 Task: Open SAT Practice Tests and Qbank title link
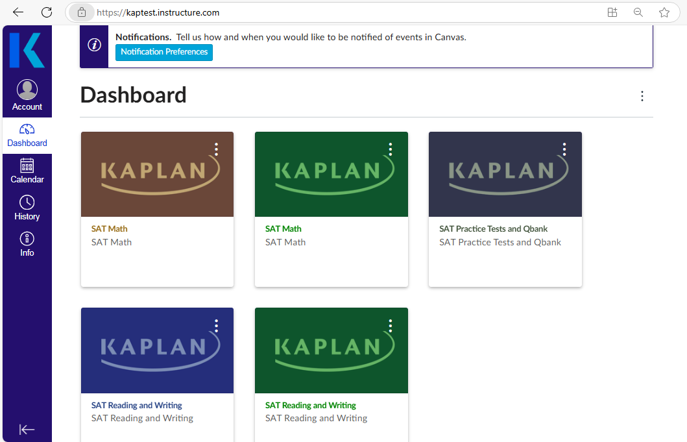tap(493, 229)
